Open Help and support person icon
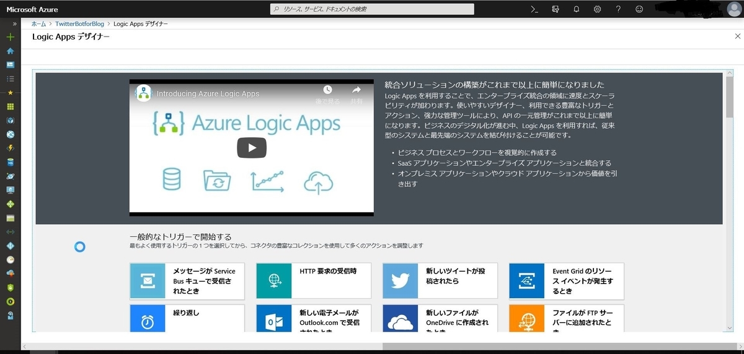The image size is (744, 354). 10,315
